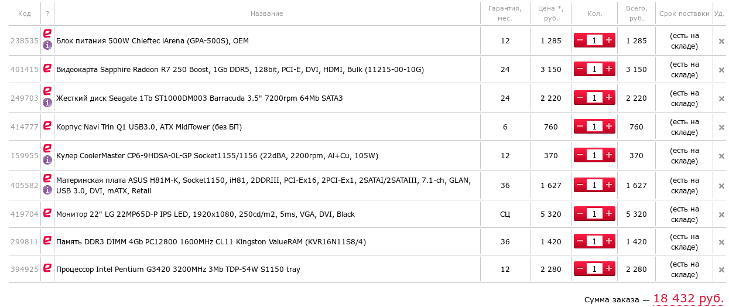Screen dimensions: 729x307
Task: Open Монитор 22" LG 22MP65D-P product name
Action: [205, 214]
